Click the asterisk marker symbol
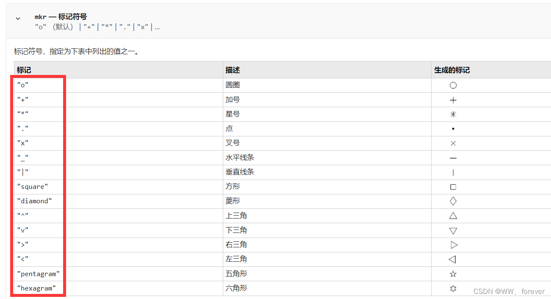Viewport: 551px width, 299px height. coord(453,114)
